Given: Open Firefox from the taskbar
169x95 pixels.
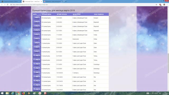Looking at the screenshot, I should (24, 93).
